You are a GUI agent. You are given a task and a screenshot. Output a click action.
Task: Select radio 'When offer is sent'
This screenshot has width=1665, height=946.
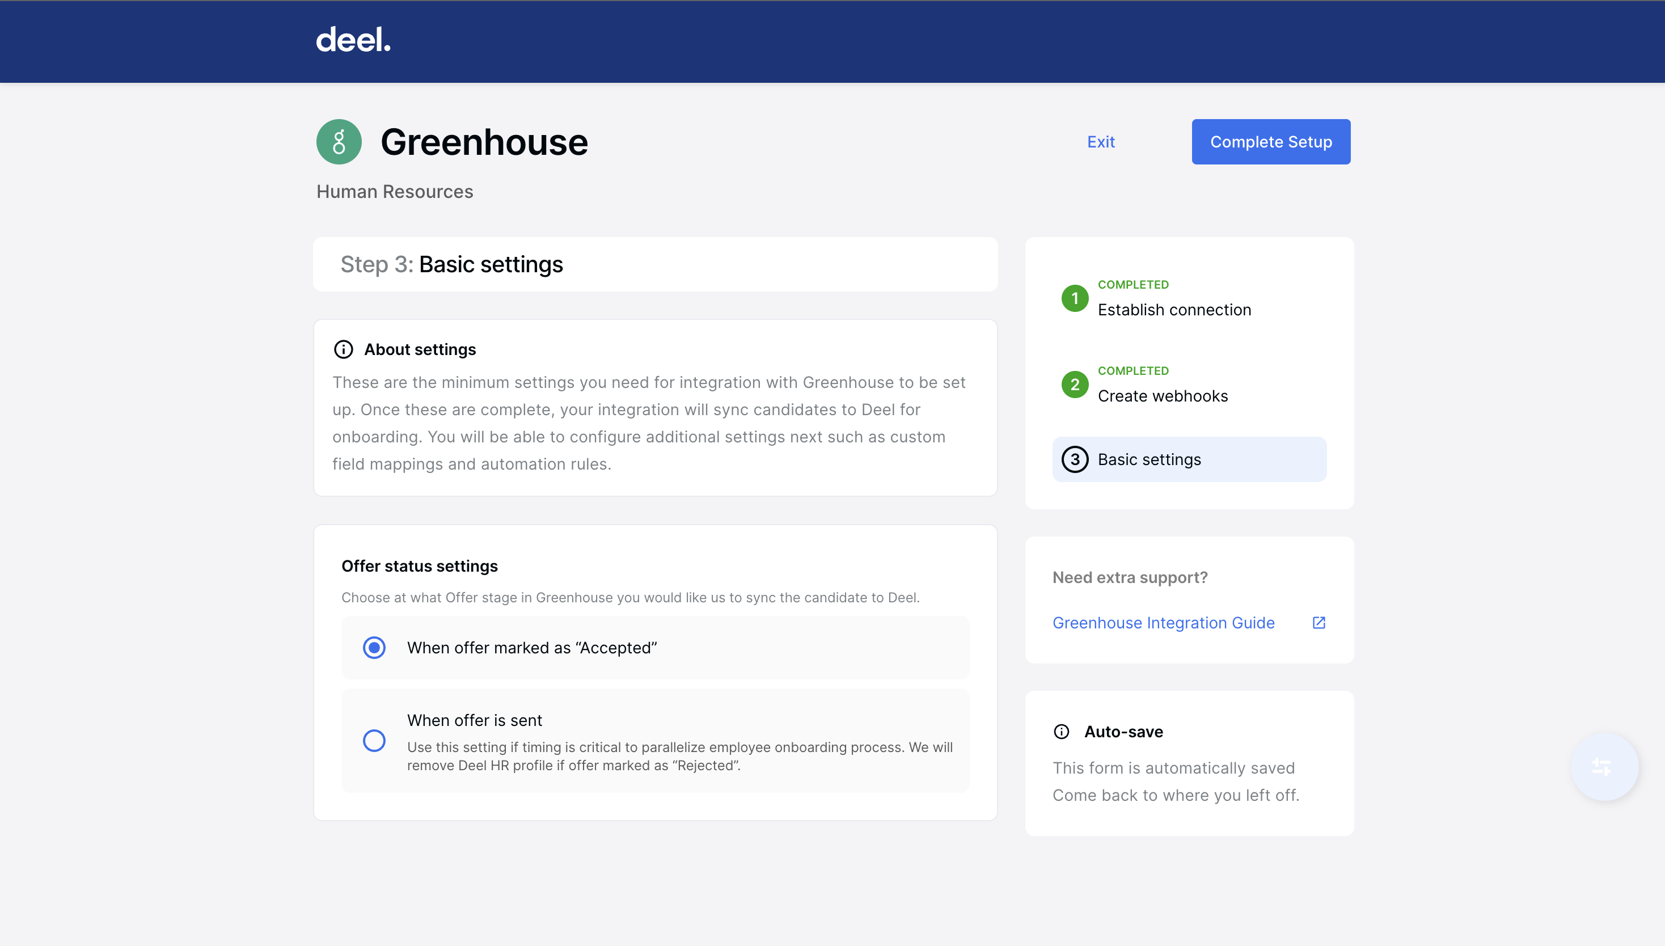[374, 741]
